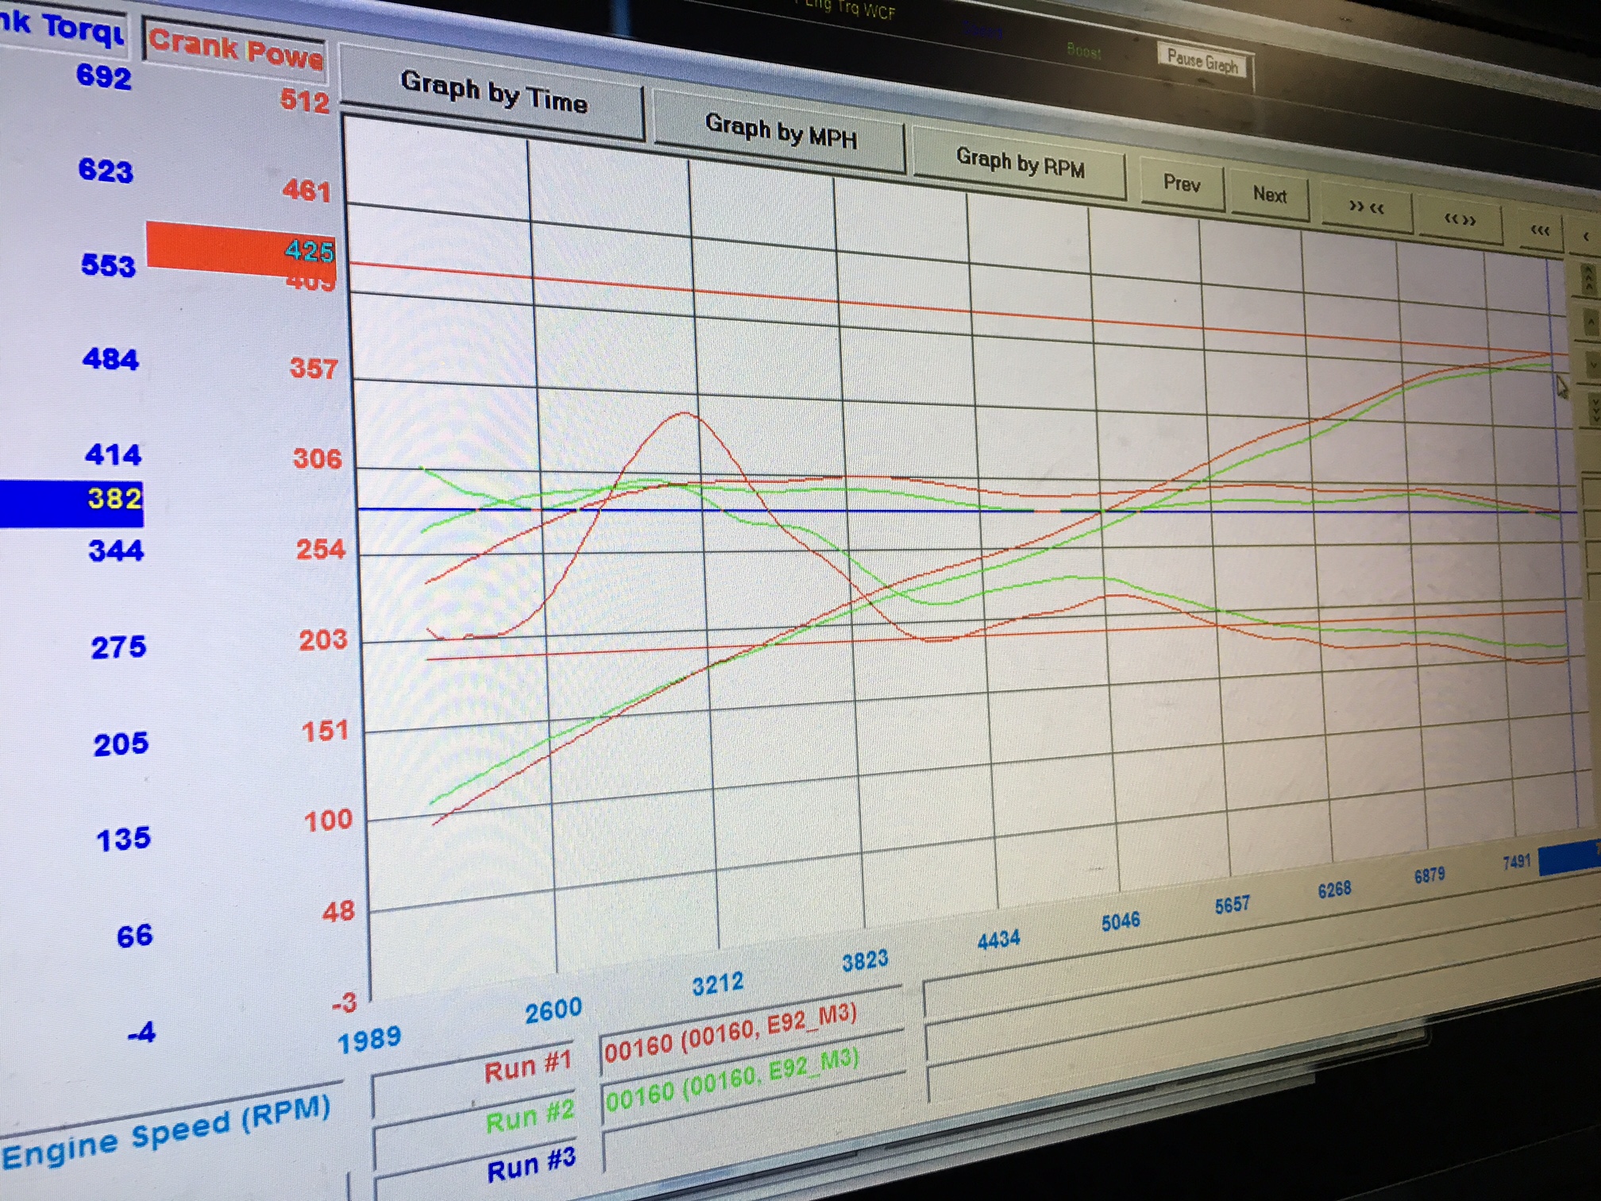Click the single '<' shift-left button

point(1586,237)
